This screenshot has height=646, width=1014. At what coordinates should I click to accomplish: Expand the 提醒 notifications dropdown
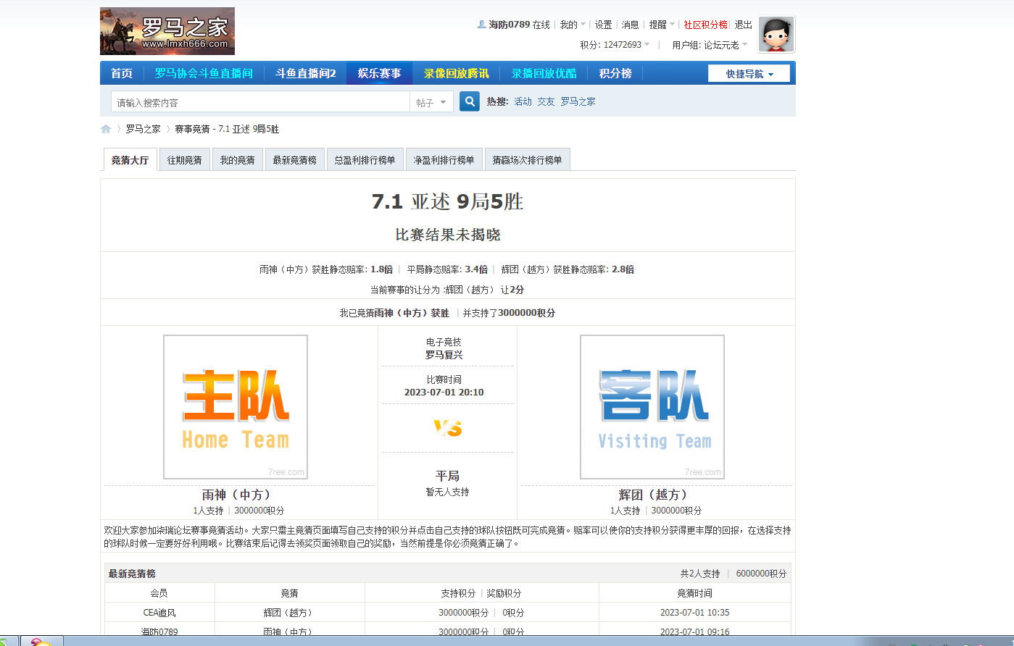[x=662, y=25]
